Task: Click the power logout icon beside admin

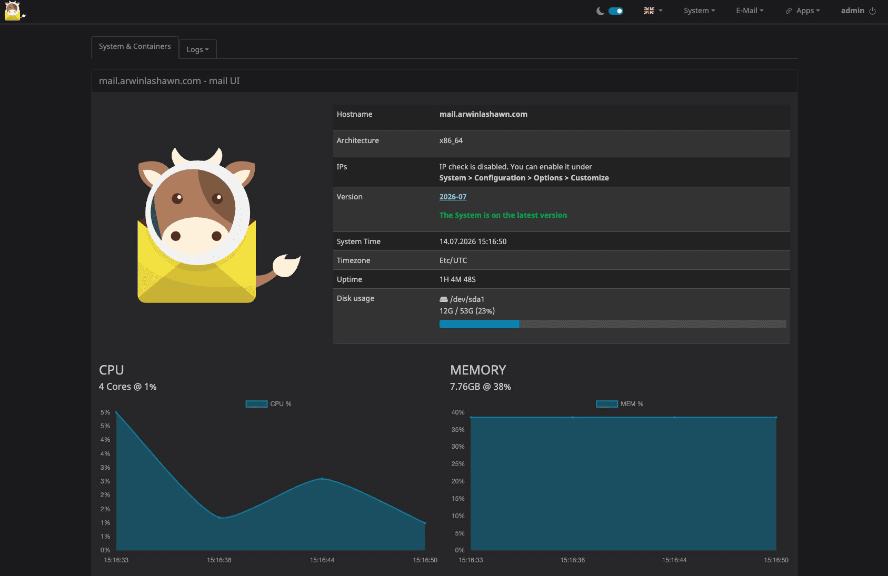Action: [872, 11]
